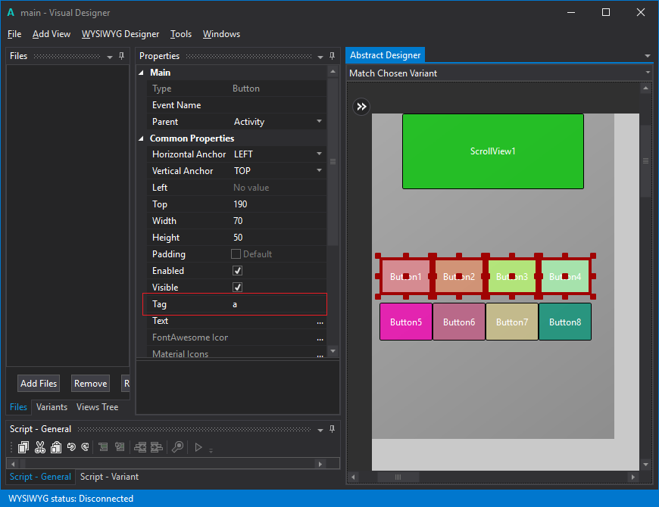Click the Top value field 190
This screenshot has width=659, height=507.
click(278, 204)
